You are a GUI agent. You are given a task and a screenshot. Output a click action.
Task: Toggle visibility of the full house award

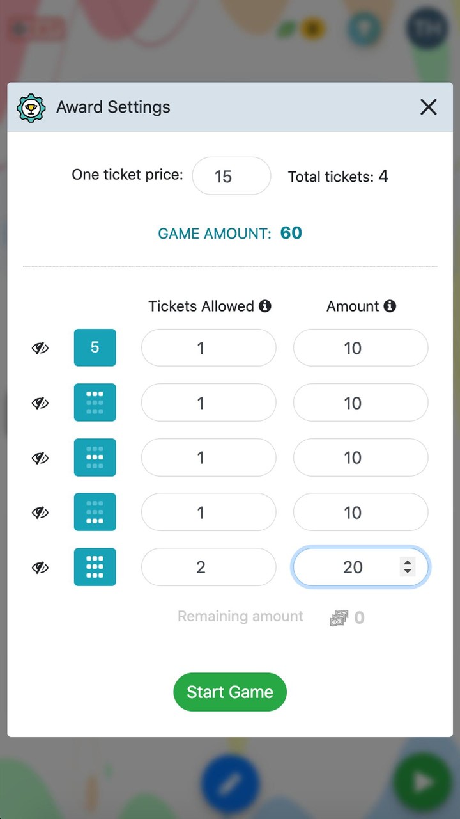(x=40, y=568)
